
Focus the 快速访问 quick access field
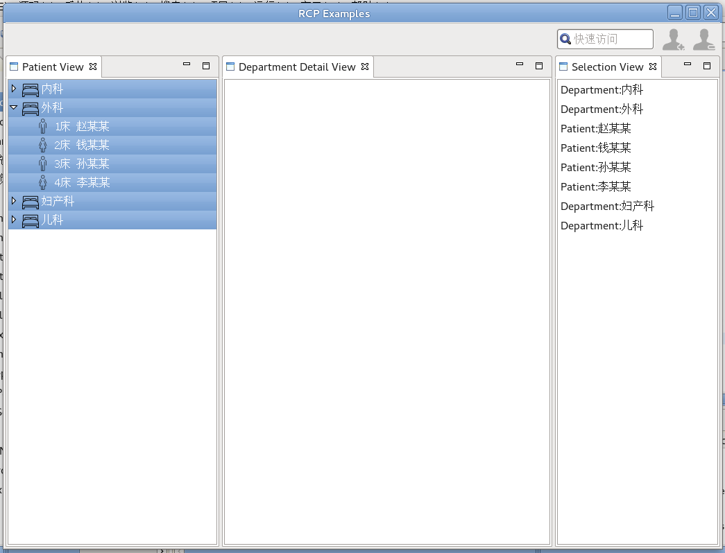605,39
